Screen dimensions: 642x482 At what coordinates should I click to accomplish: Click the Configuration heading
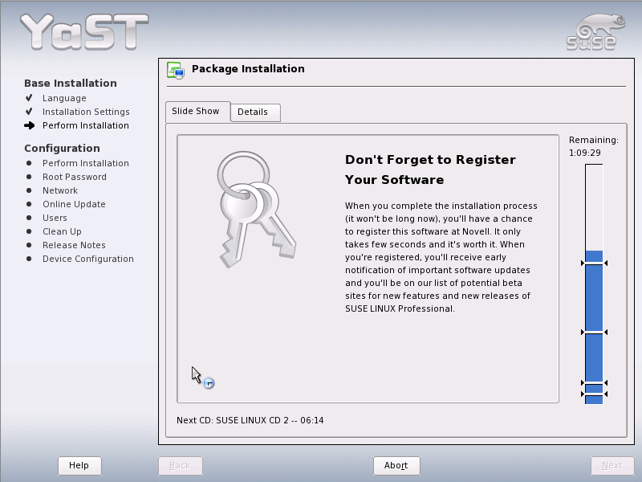62,149
